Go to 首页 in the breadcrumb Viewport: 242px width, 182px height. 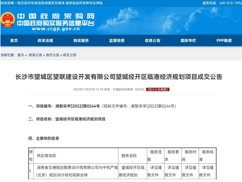(21, 55)
